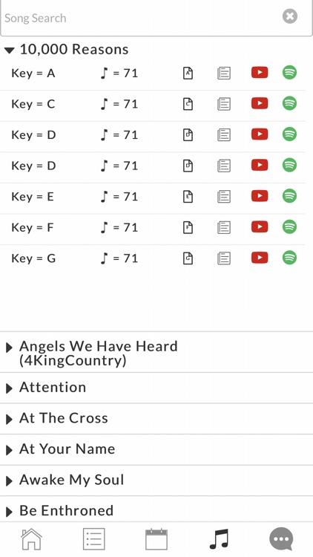Open the chat messages tab
Viewport: 313px width, 557px height.
(x=281, y=539)
